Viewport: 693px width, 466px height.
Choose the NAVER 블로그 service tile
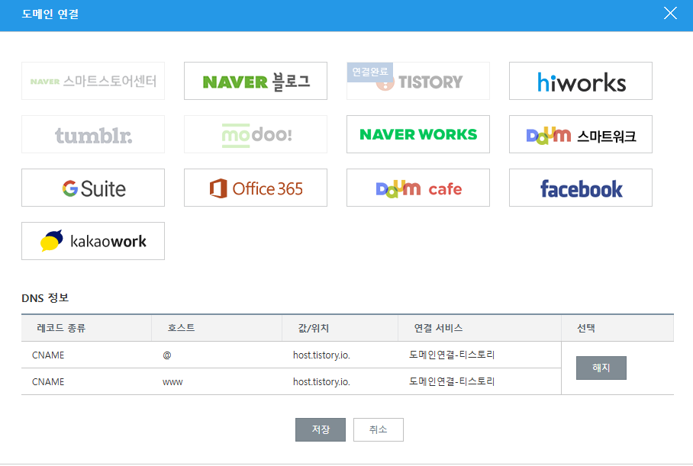click(x=256, y=81)
